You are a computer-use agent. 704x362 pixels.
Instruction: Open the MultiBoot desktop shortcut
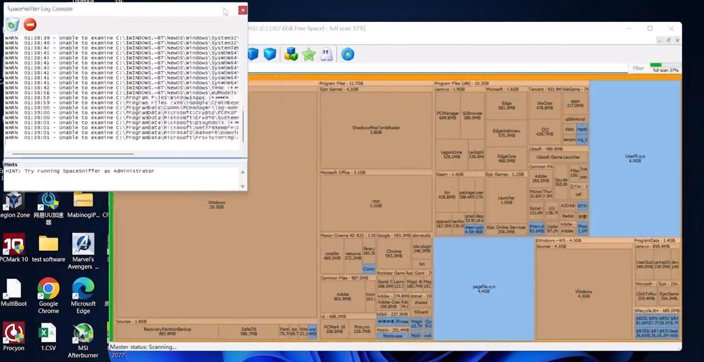(x=14, y=293)
